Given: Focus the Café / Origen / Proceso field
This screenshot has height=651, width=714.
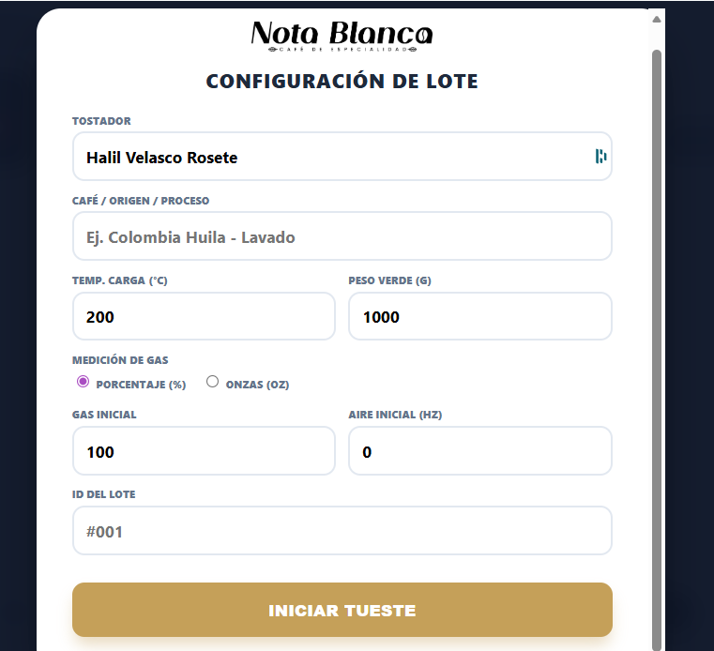Looking at the screenshot, I should coord(342,236).
